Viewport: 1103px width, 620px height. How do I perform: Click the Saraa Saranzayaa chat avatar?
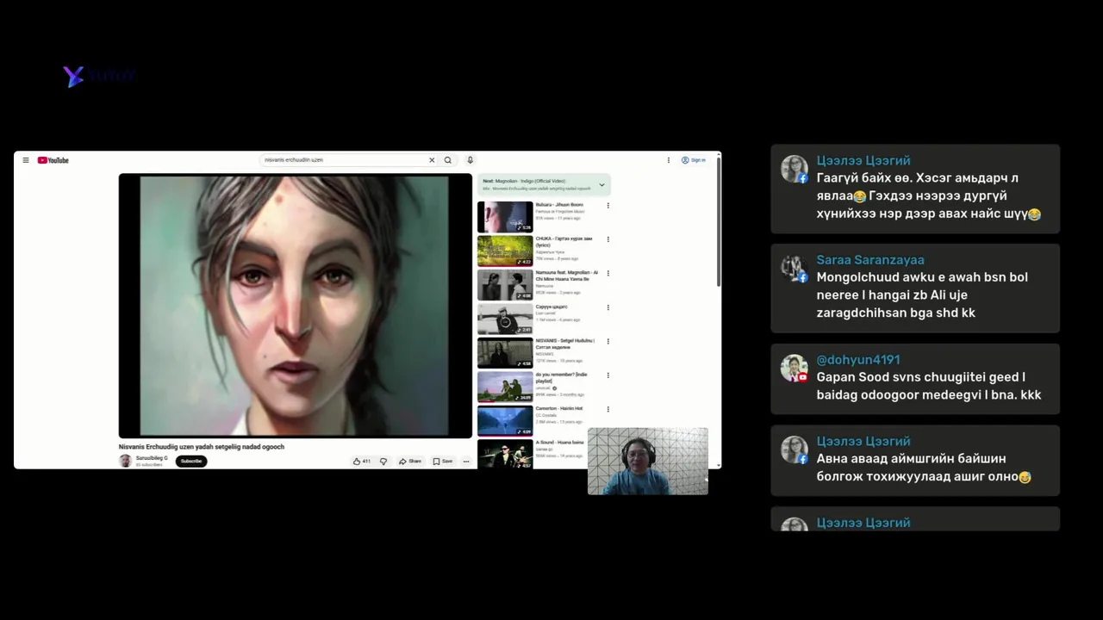[x=794, y=269]
